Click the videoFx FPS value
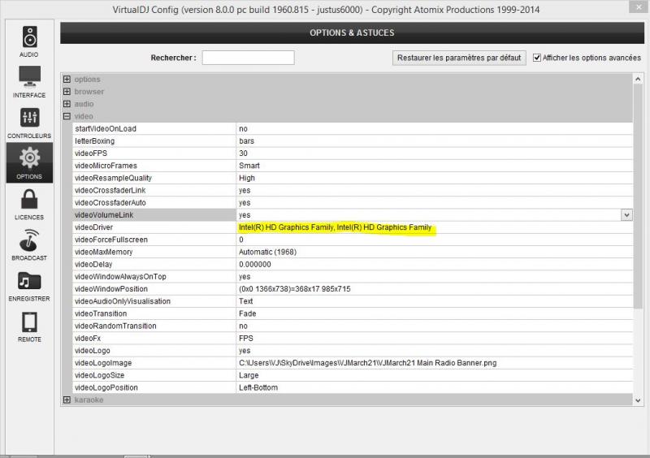The width and height of the screenshot is (650, 458). point(246,339)
